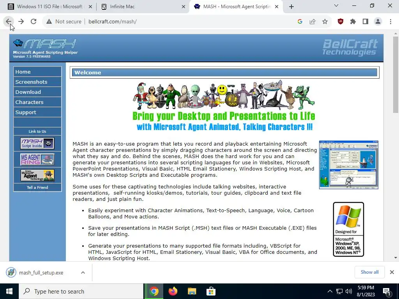
Task: Open the Google icon in address bar
Action: tap(300, 22)
